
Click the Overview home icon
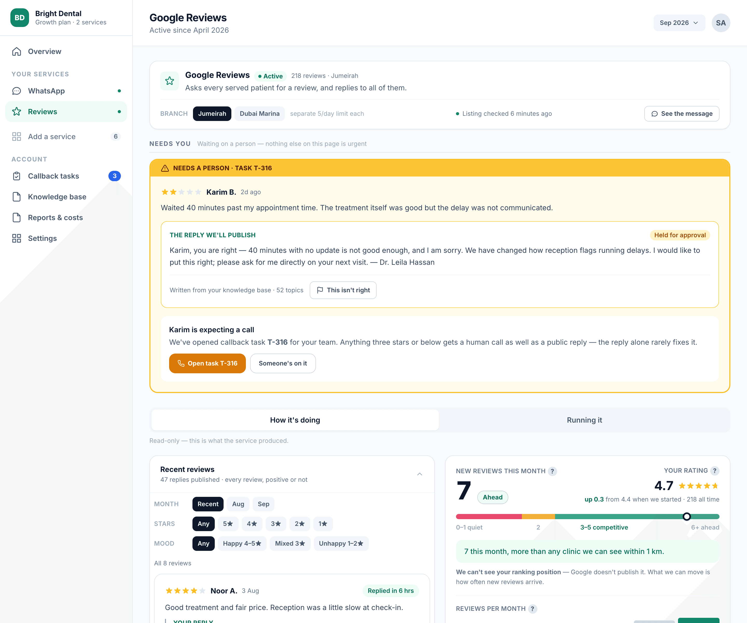tap(17, 52)
